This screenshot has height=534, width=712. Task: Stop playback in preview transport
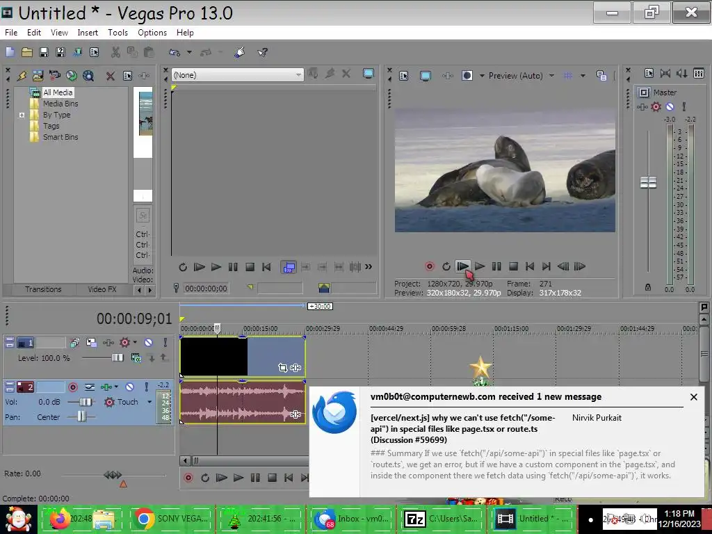(513, 266)
